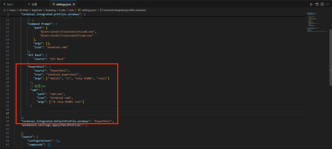Click the "/K chcp 65001 >nul" string
The image size is (332, 149).
pyautogui.click(x=67, y=102)
